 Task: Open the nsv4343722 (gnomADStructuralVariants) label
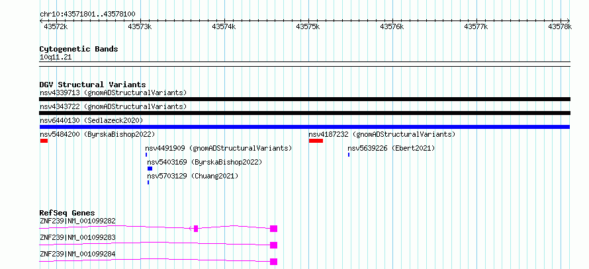(x=113, y=106)
